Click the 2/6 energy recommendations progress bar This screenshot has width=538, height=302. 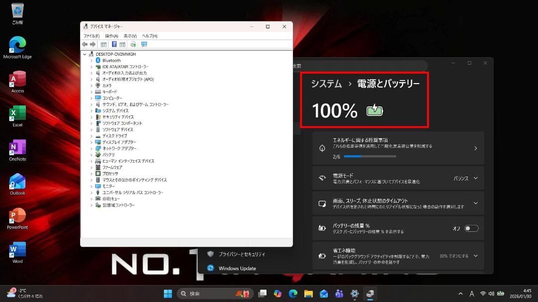pos(371,156)
